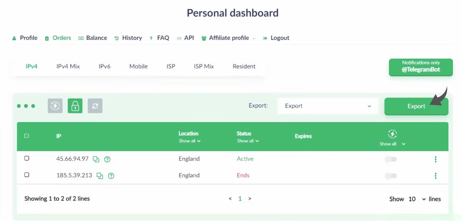Check the select-all checkbox in the table header

click(x=27, y=136)
